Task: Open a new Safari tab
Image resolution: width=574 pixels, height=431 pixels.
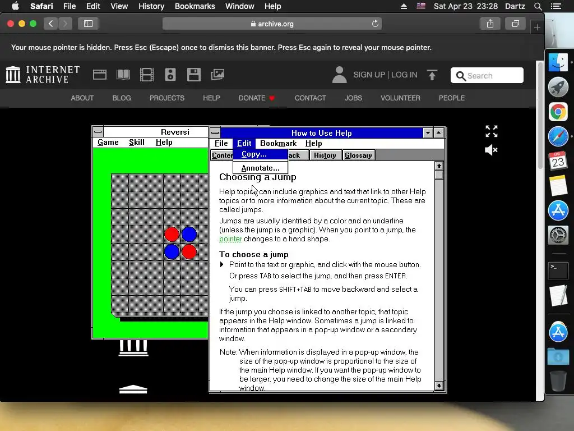Action: click(x=537, y=27)
